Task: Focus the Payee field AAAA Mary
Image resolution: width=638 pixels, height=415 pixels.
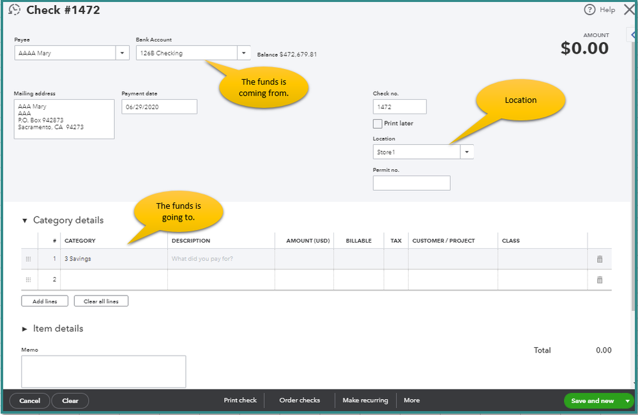Action: [65, 53]
